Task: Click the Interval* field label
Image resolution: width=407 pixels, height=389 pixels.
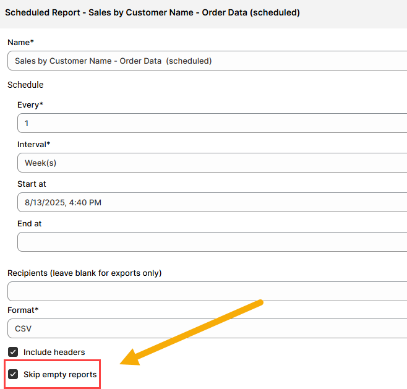Action: [34, 144]
